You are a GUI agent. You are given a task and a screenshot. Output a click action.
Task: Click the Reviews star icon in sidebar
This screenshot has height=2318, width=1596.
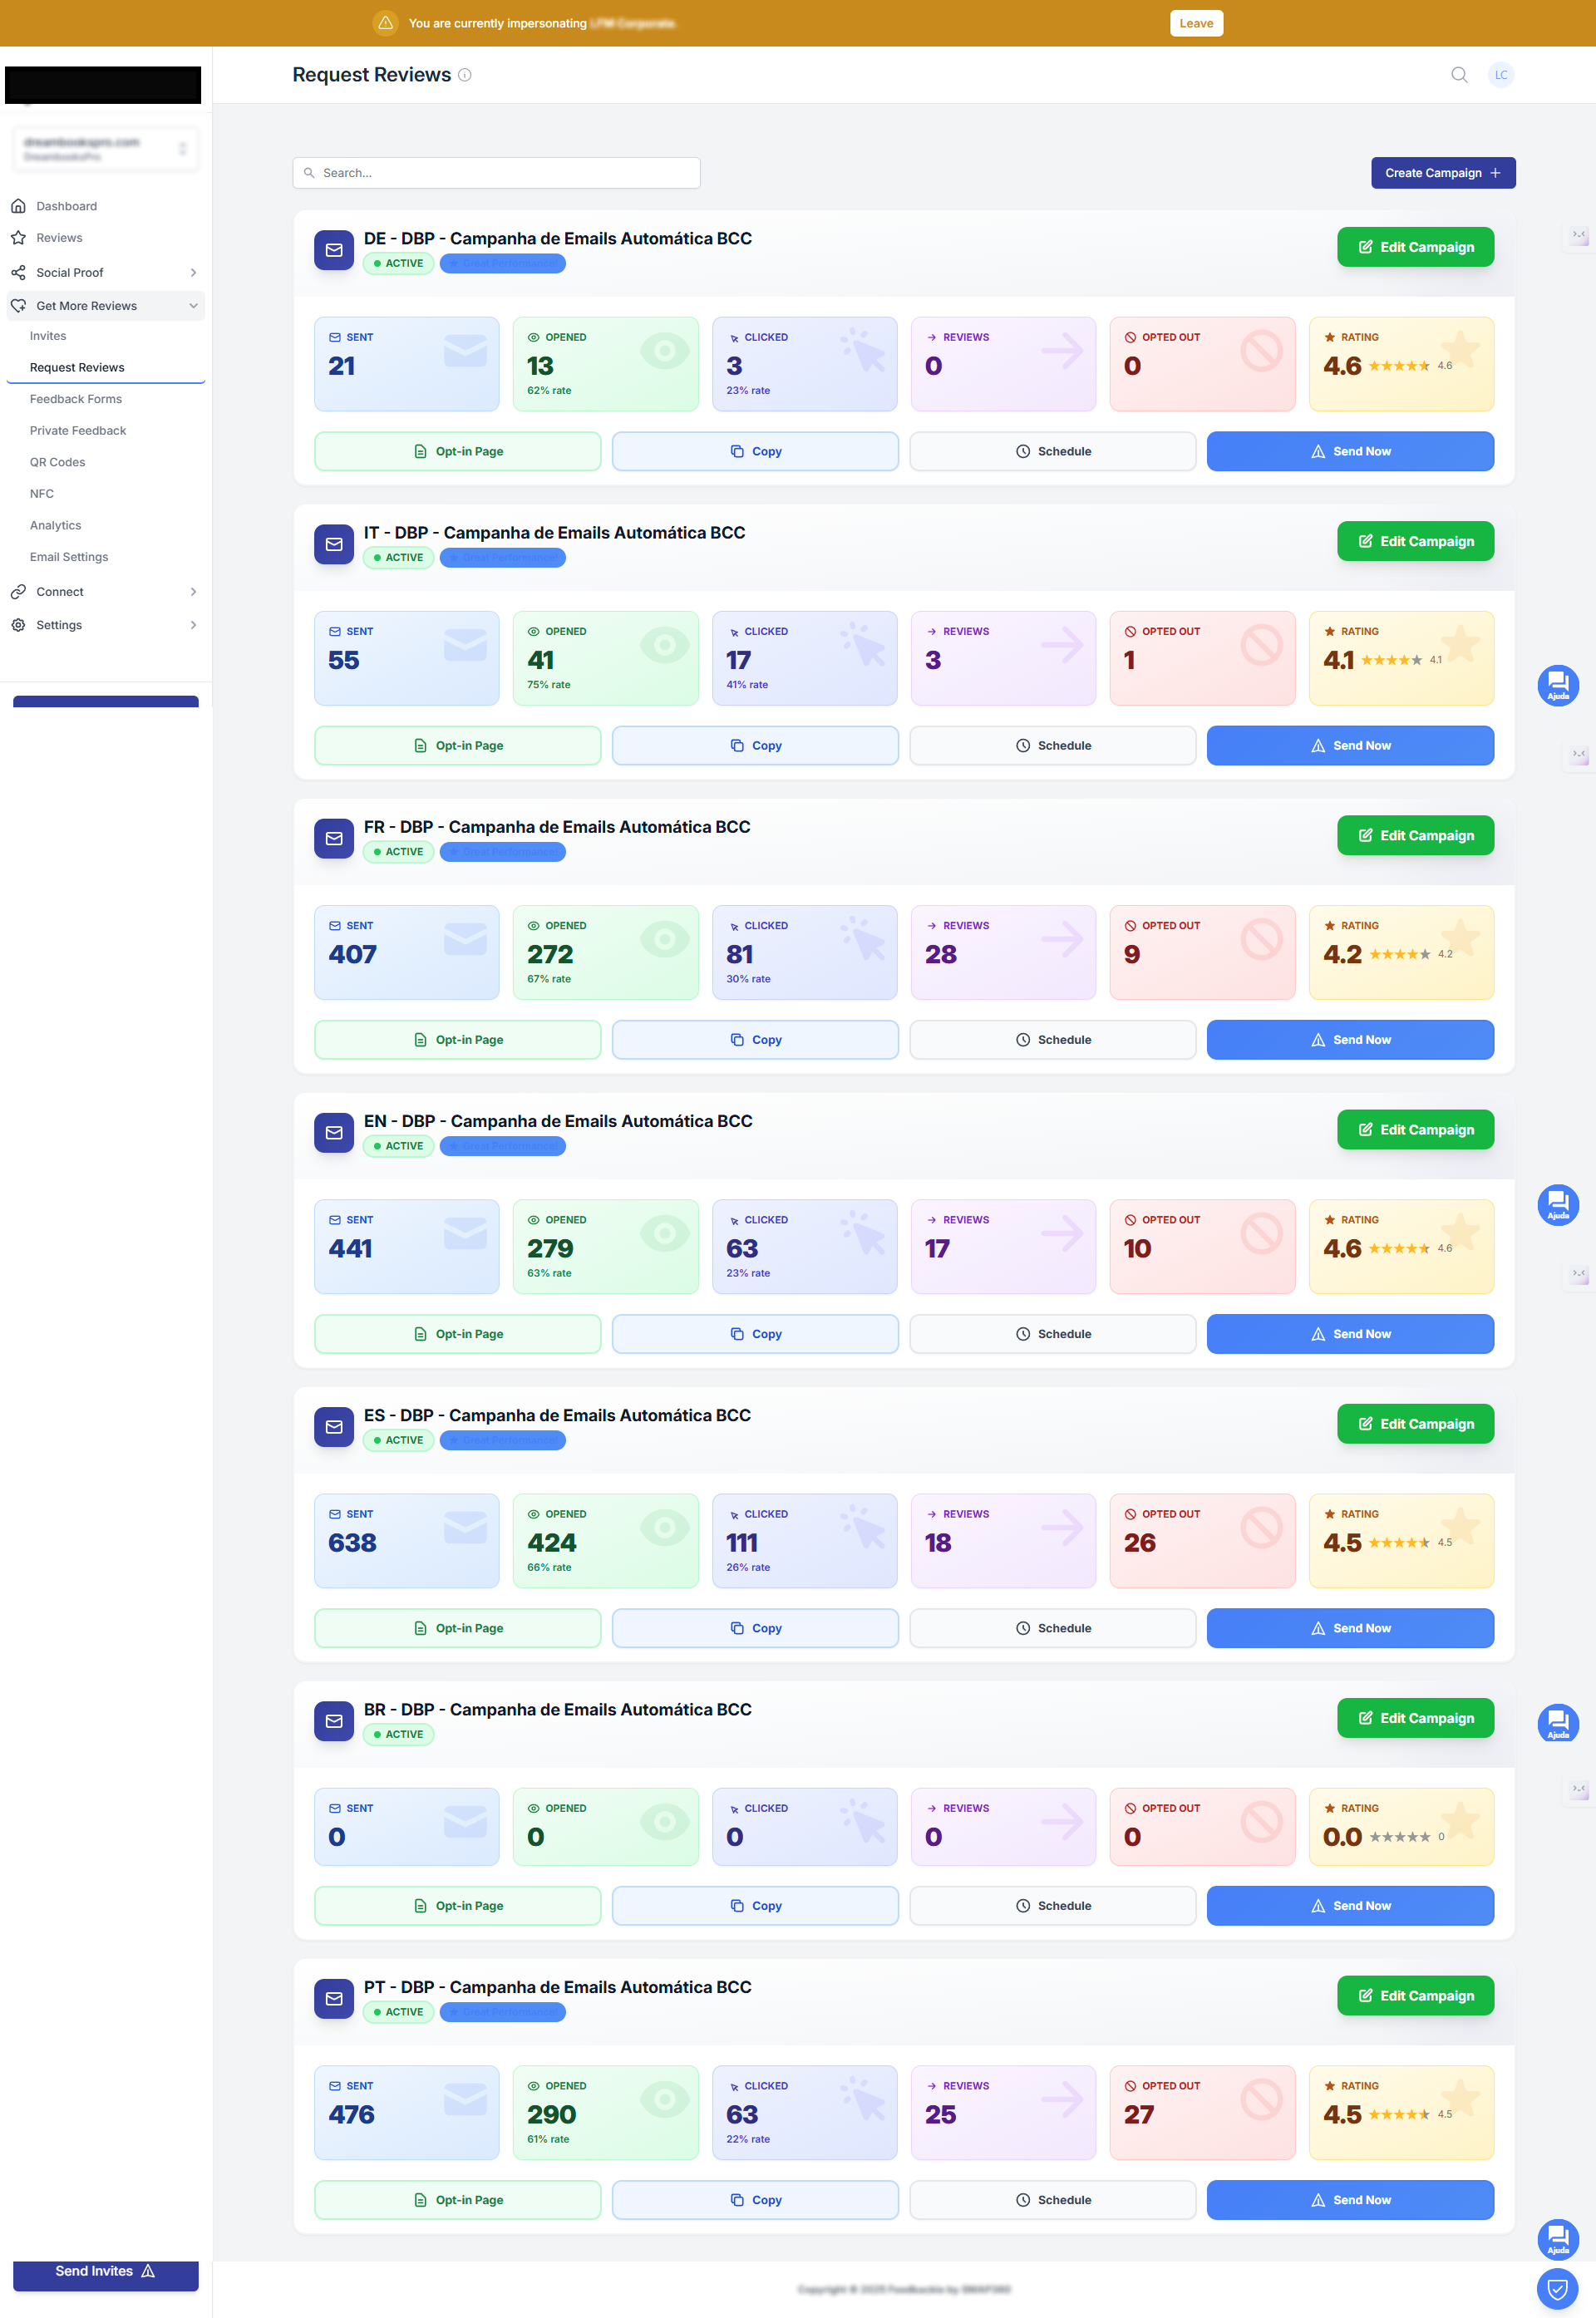[x=18, y=238]
